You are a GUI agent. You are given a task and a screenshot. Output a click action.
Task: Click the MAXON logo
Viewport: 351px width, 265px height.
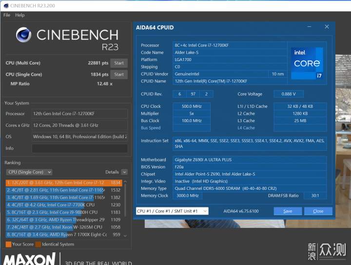point(29,259)
